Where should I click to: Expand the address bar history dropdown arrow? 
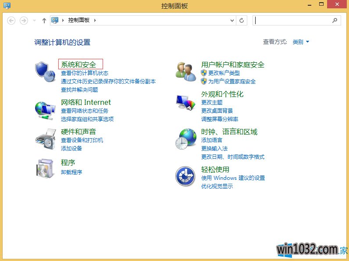[x=232, y=20]
